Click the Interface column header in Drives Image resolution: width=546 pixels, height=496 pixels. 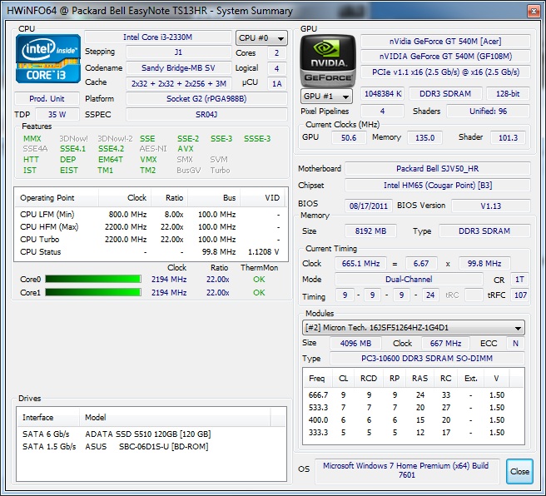point(48,417)
